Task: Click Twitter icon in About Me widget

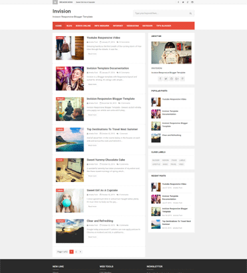Action: click(x=166, y=79)
